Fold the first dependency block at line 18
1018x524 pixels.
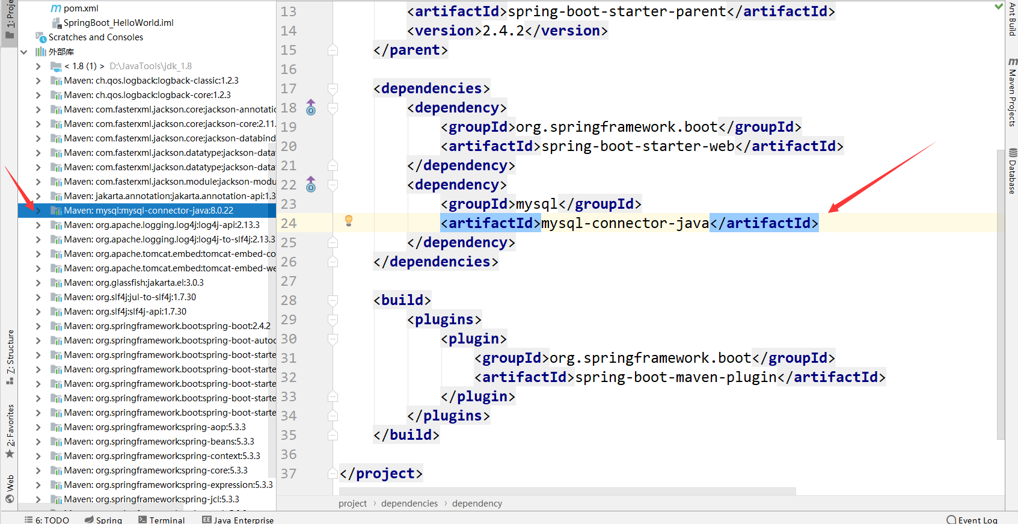(333, 108)
